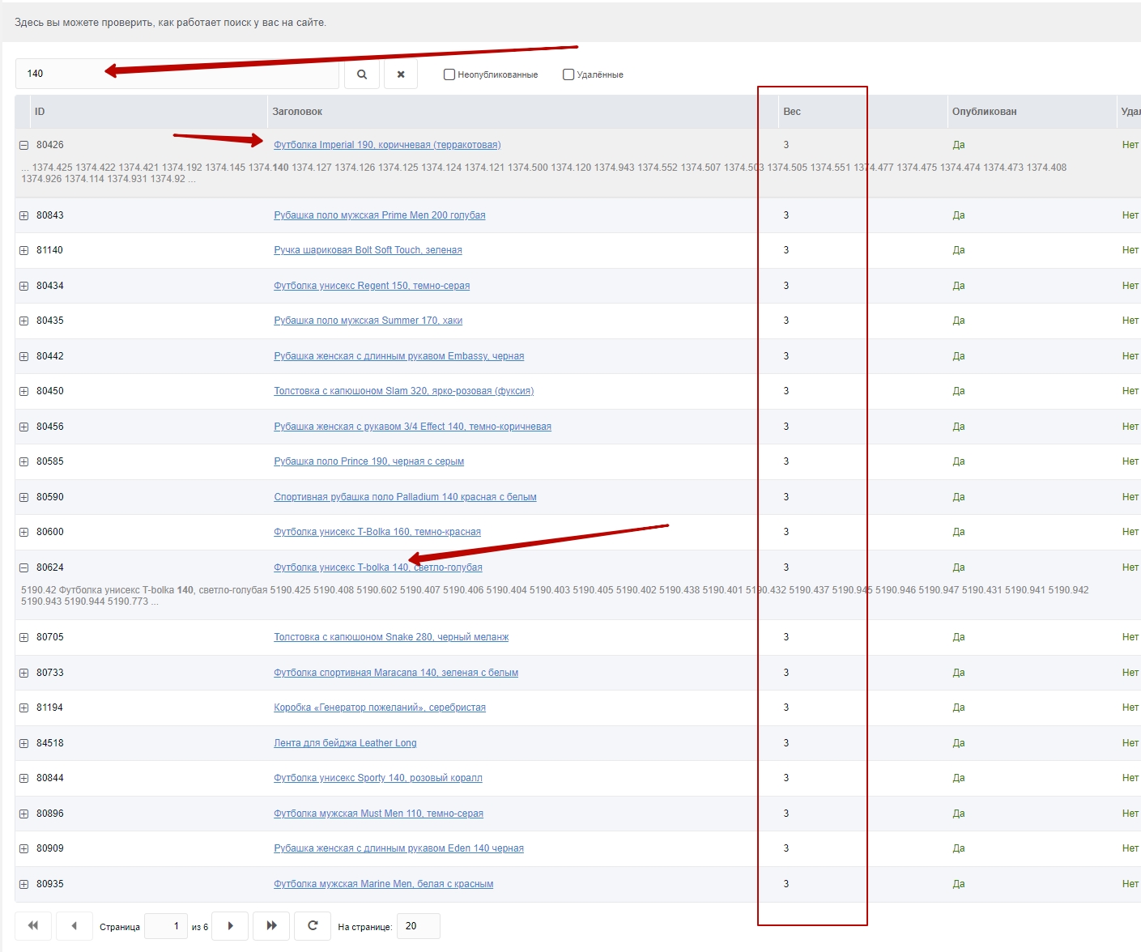
Task: Sort by the Заголовок column header
Action: 297,112
